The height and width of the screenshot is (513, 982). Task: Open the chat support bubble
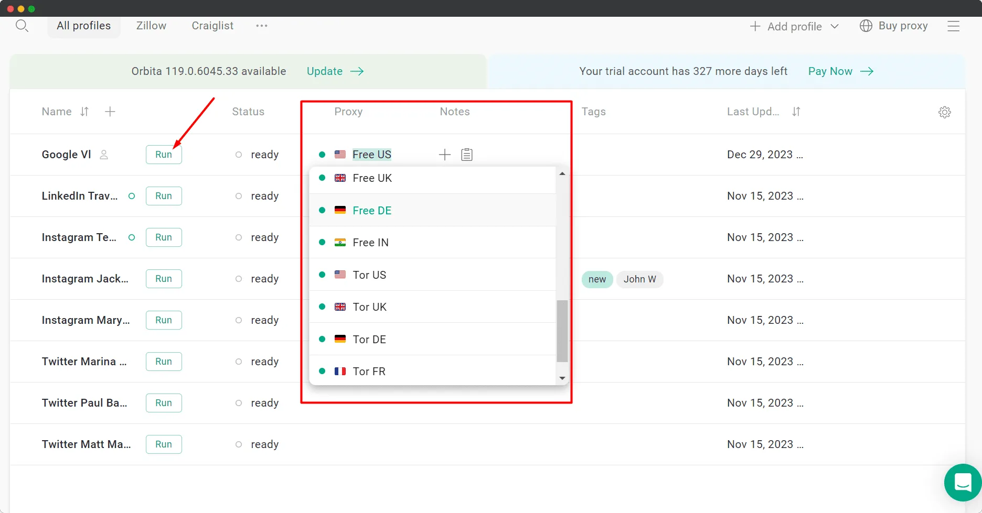[963, 483]
